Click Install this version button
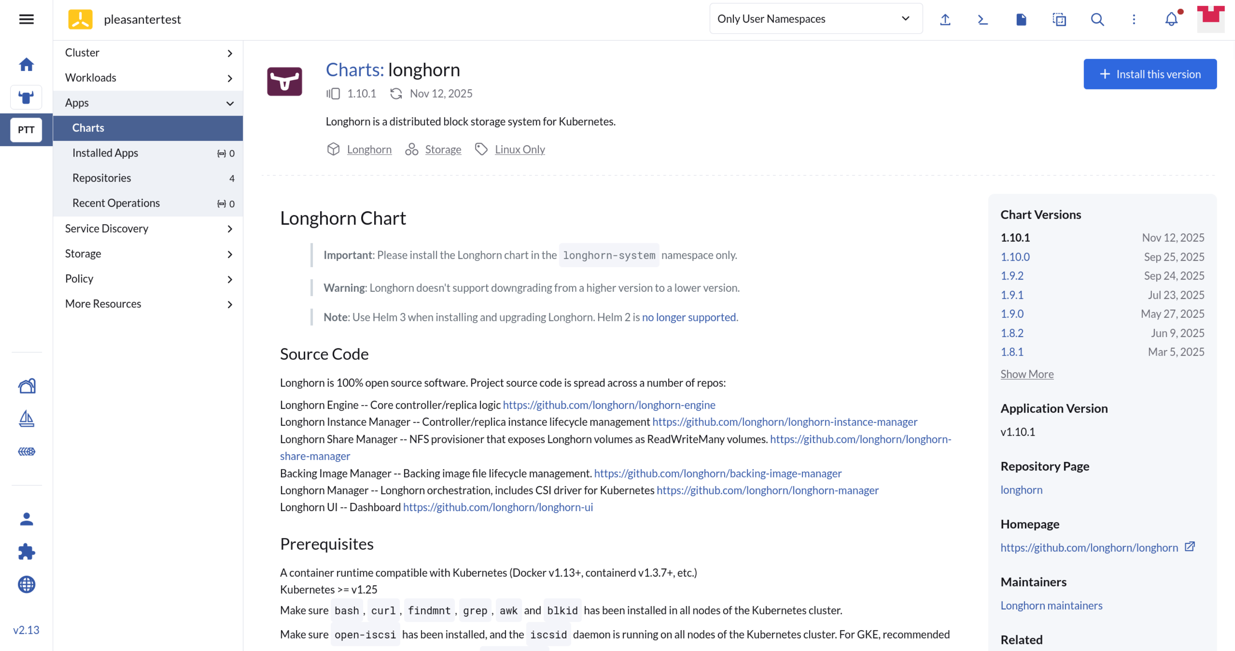 [1150, 74]
